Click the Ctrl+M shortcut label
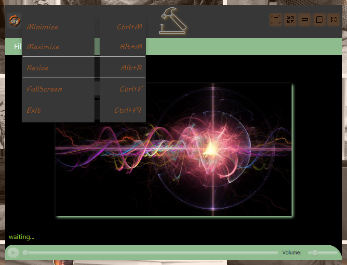The height and width of the screenshot is (265, 347). point(130,27)
